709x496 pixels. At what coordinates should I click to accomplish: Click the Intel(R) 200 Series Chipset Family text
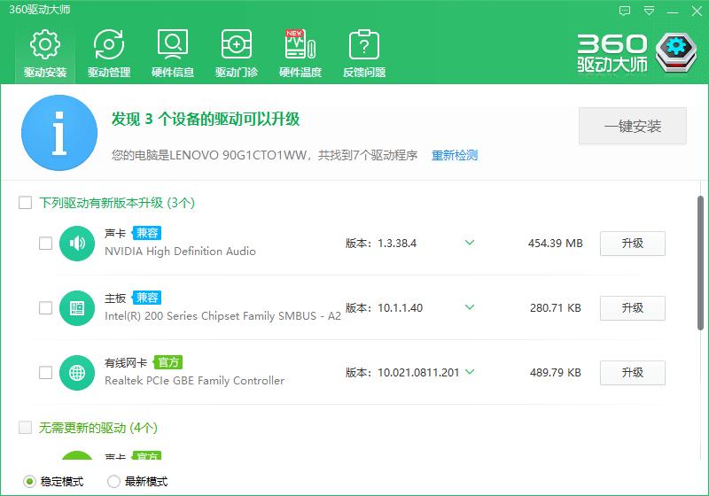pos(222,316)
